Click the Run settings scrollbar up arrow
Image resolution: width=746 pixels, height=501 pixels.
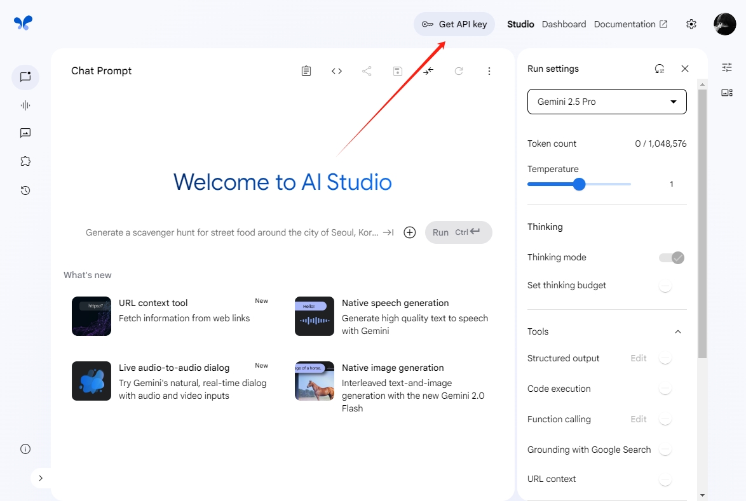[x=702, y=84]
